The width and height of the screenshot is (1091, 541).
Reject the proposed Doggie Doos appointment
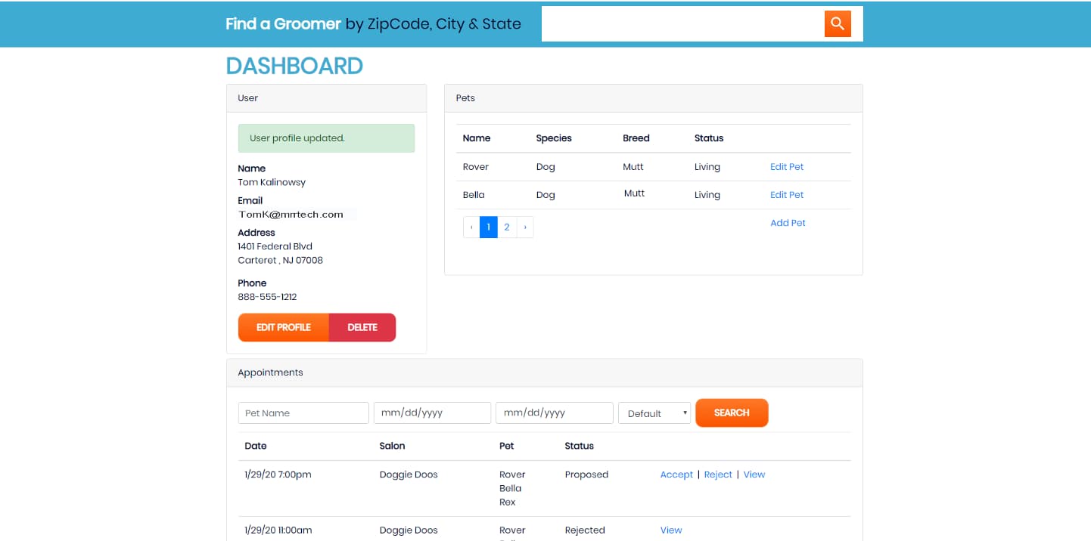point(717,474)
